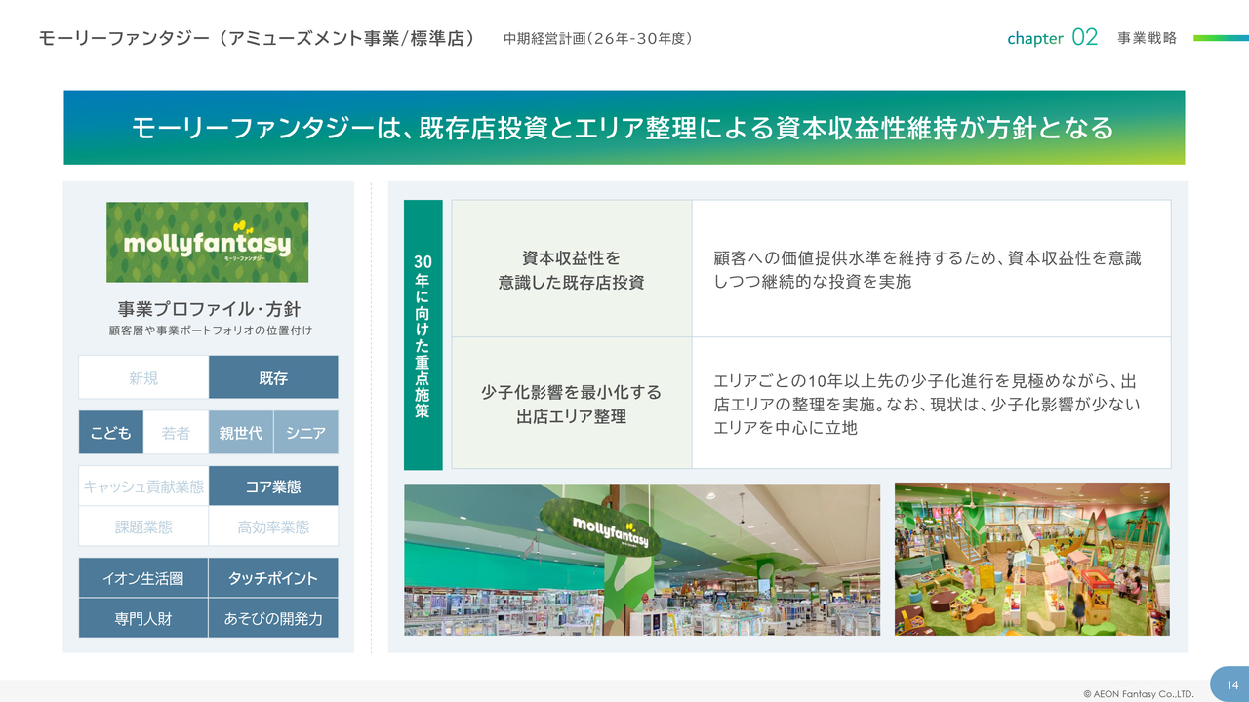Click the 課題業態 tile

coord(143,526)
